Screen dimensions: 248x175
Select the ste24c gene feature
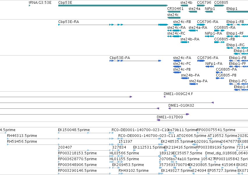(174, 18)
